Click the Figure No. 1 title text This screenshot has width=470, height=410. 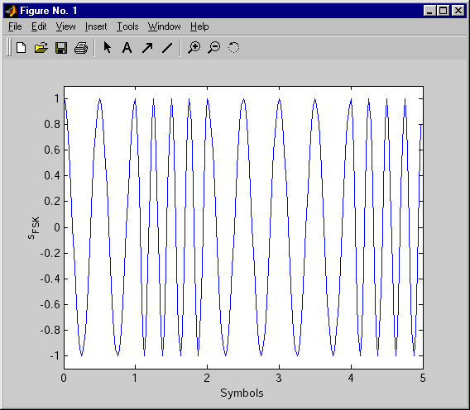[49, 11]
